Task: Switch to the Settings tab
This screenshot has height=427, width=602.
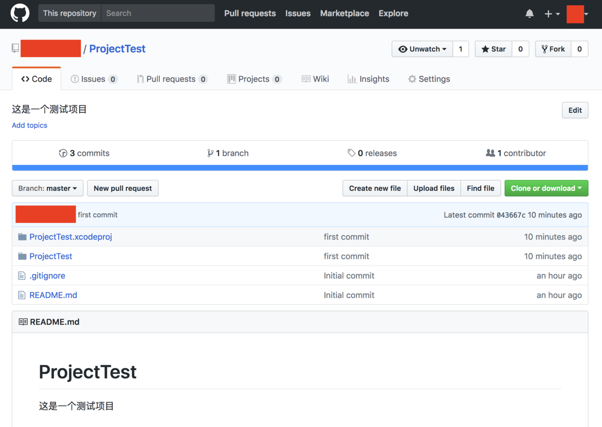Action: 429,79
